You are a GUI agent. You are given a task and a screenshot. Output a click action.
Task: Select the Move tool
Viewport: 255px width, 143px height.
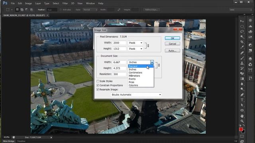point(242,21)
